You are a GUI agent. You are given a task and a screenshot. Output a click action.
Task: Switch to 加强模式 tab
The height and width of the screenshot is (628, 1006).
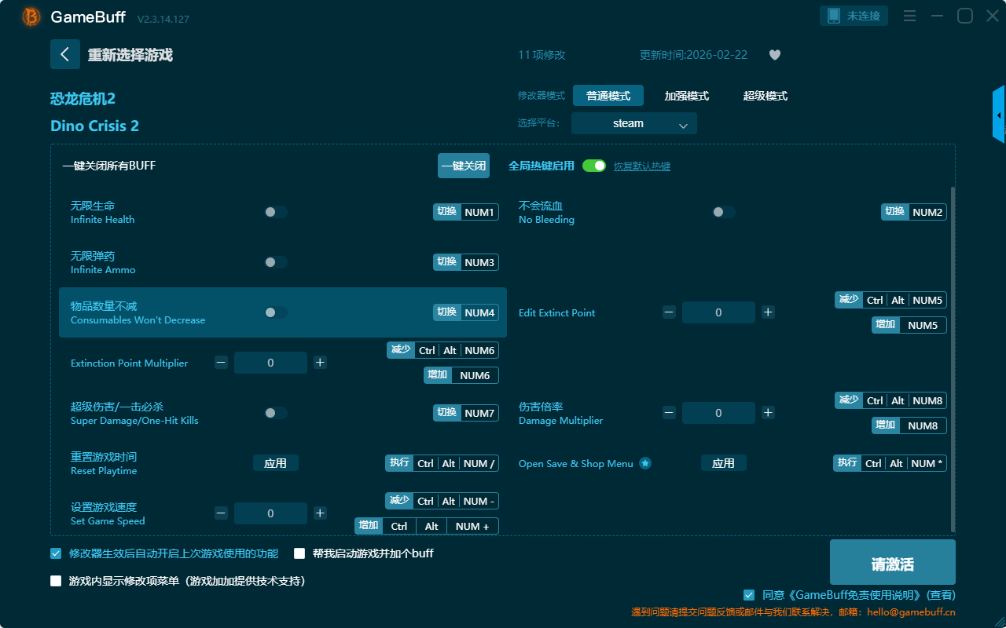(686, 96)
